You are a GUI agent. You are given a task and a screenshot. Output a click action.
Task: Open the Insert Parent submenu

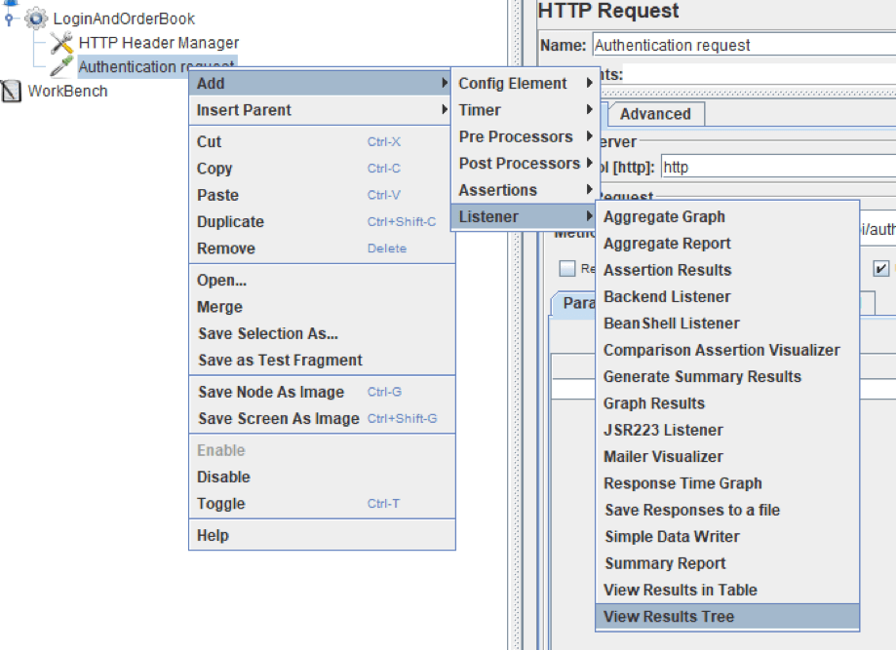pyautogui.click(x=321, y=110)
